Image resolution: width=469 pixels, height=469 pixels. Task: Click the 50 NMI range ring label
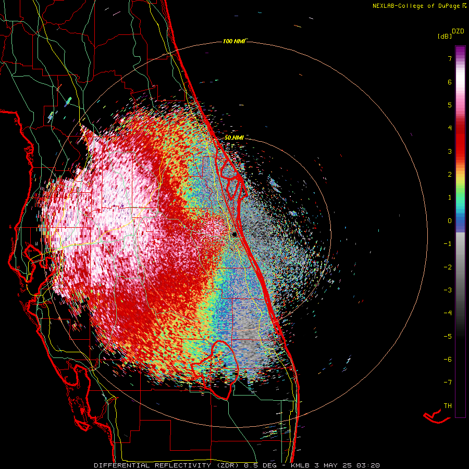tap(234, 138)
